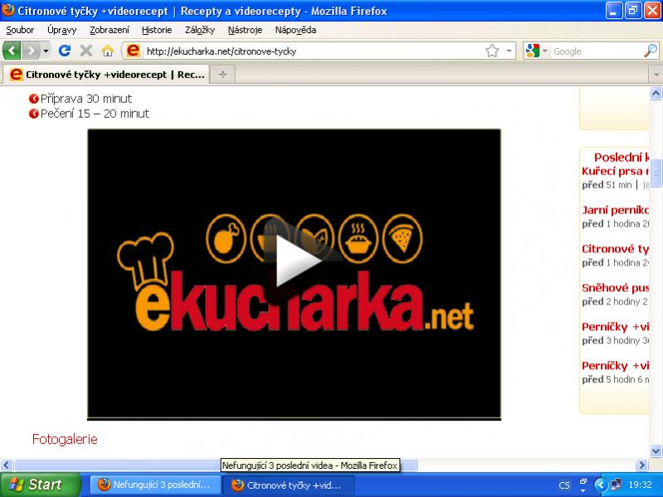Open the address bar history dropdown
663x497 pixels.
pos(509,51)
